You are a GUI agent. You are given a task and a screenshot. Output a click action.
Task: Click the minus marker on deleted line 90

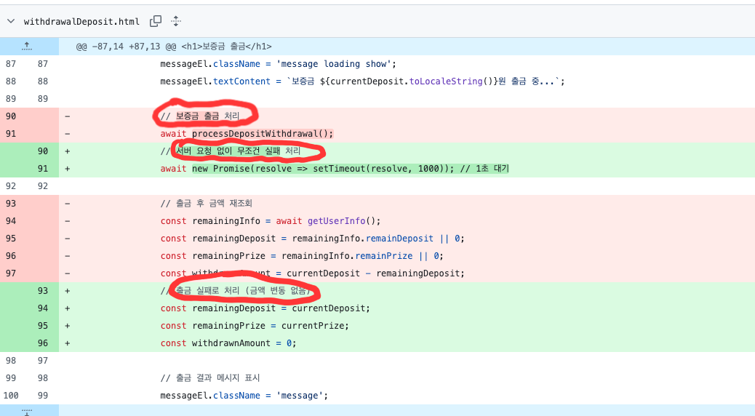[68, 116]
